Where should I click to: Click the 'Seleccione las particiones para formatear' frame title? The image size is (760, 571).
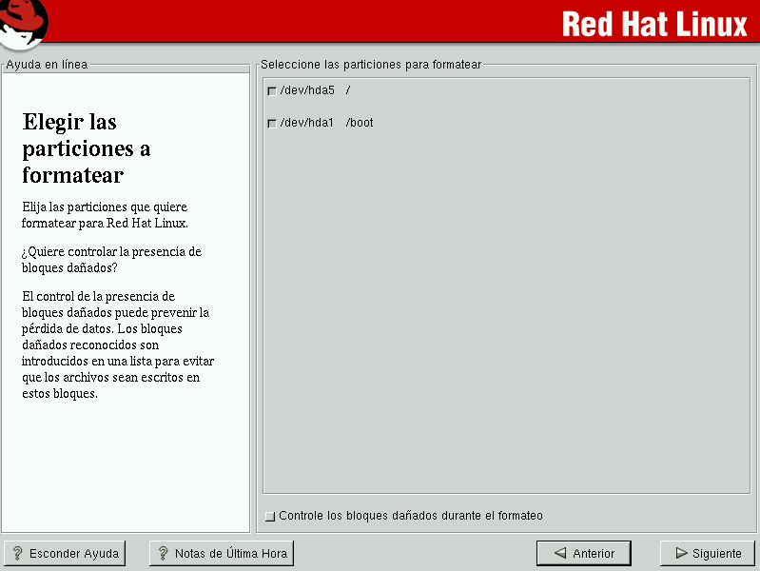[x=371, y=65]
